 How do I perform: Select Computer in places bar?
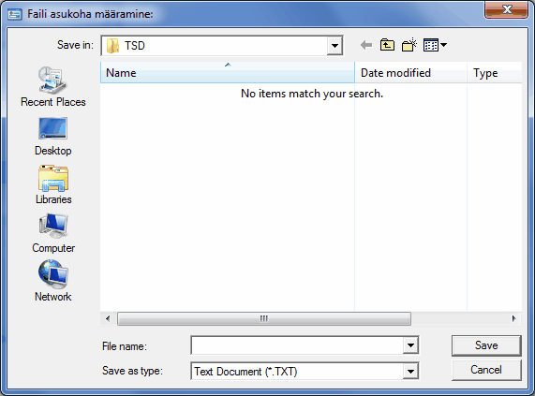tap(53, 233)
